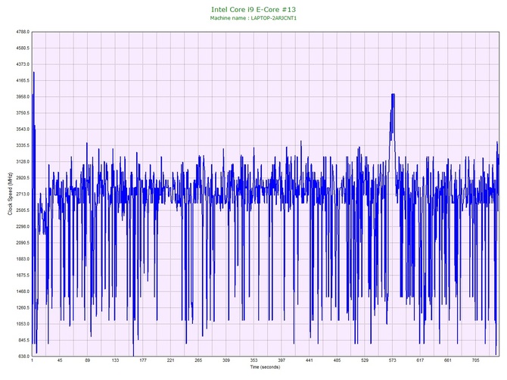Viewport: 507px width, 380px height.
Task: Click the '3335.5' y-axis value
Action: click(23, 145)
